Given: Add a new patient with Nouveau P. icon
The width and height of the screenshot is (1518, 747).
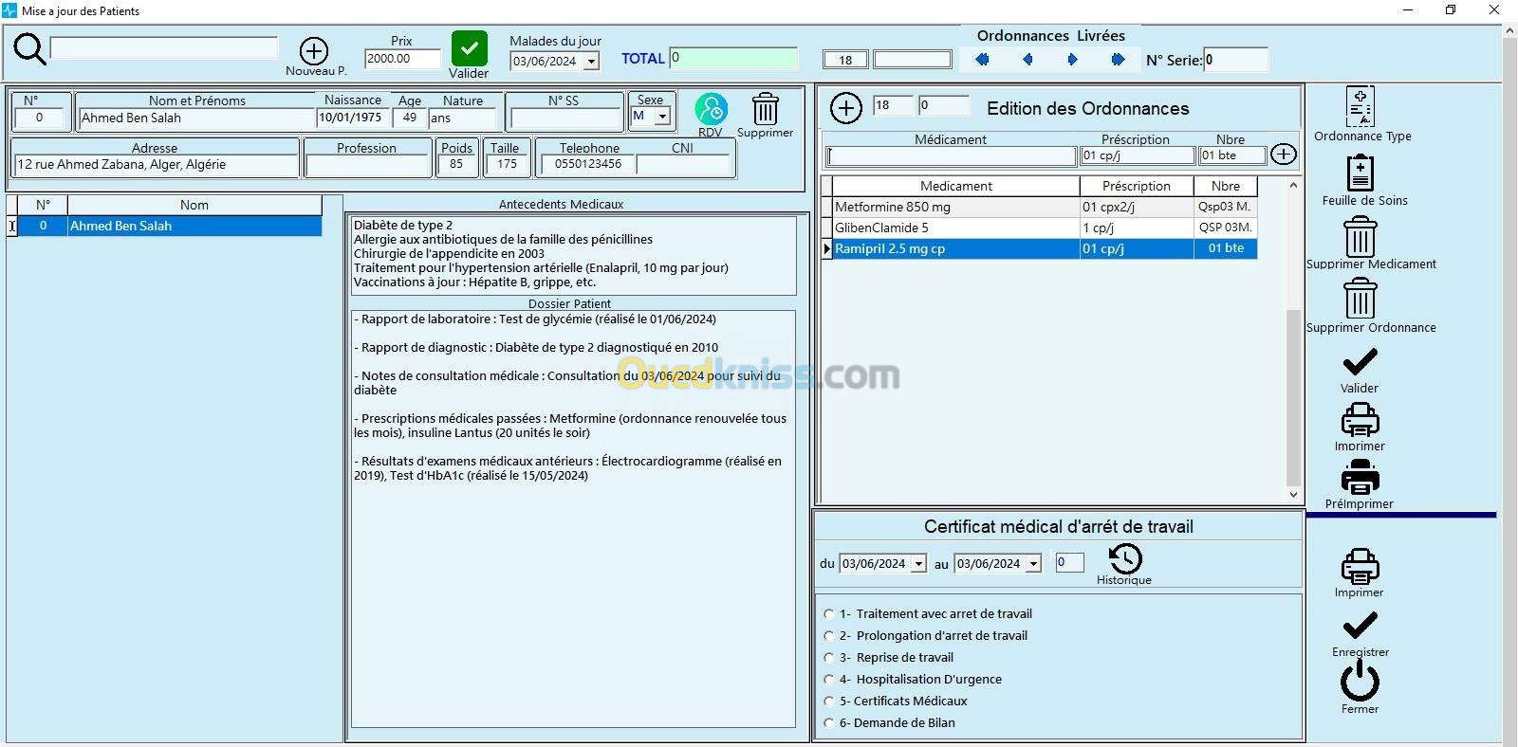Looking at the screenshot, I should [314, 50].
